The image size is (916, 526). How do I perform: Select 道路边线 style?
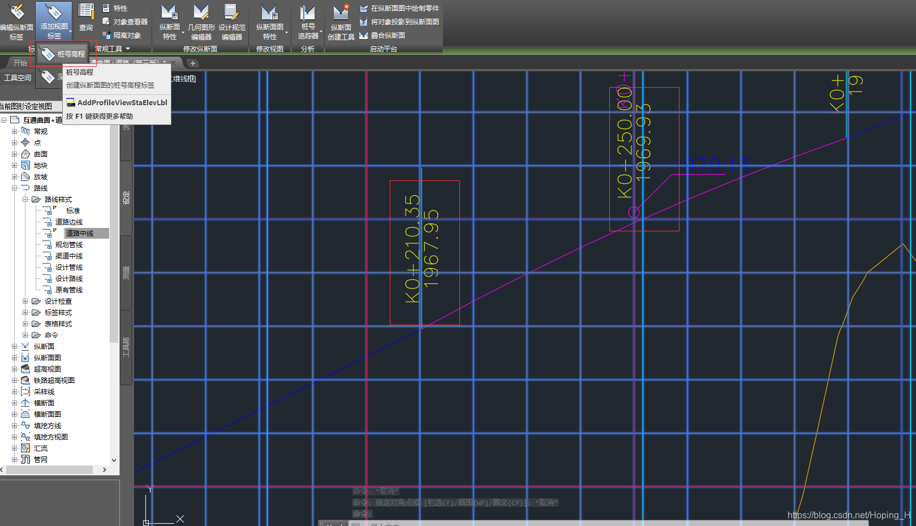[69, 222]
